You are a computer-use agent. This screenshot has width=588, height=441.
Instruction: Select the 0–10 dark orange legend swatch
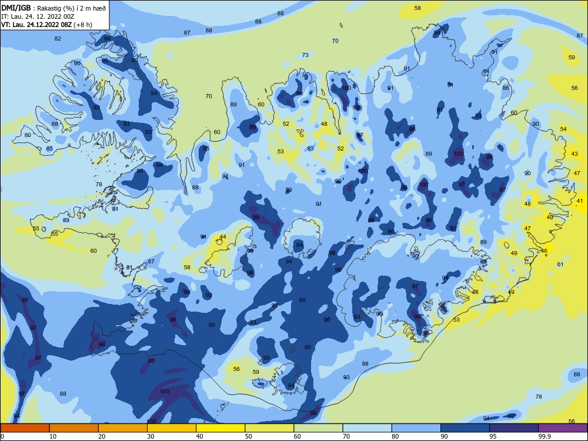(25, 428)
